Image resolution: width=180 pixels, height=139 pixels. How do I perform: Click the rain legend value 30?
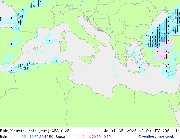click(x=41, y=137)
